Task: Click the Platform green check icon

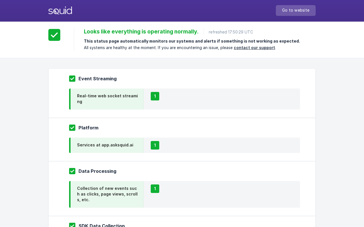Action: click(72, 128)
